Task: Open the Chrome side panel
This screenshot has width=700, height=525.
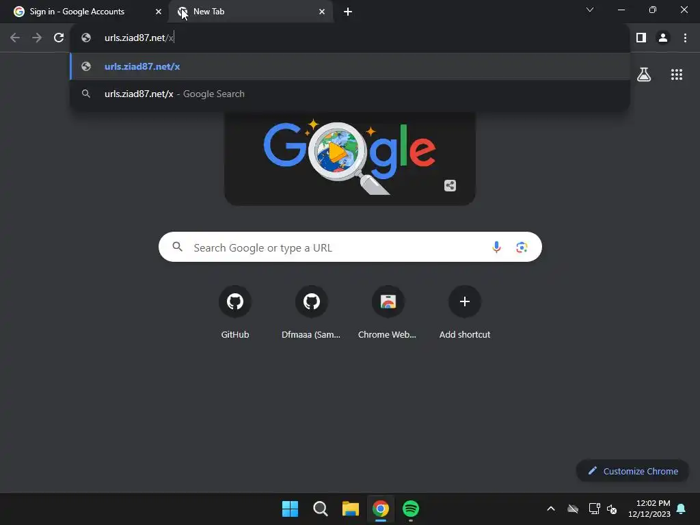Action: tap(641, 38)
